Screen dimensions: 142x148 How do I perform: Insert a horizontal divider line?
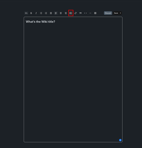click(90, 13)
